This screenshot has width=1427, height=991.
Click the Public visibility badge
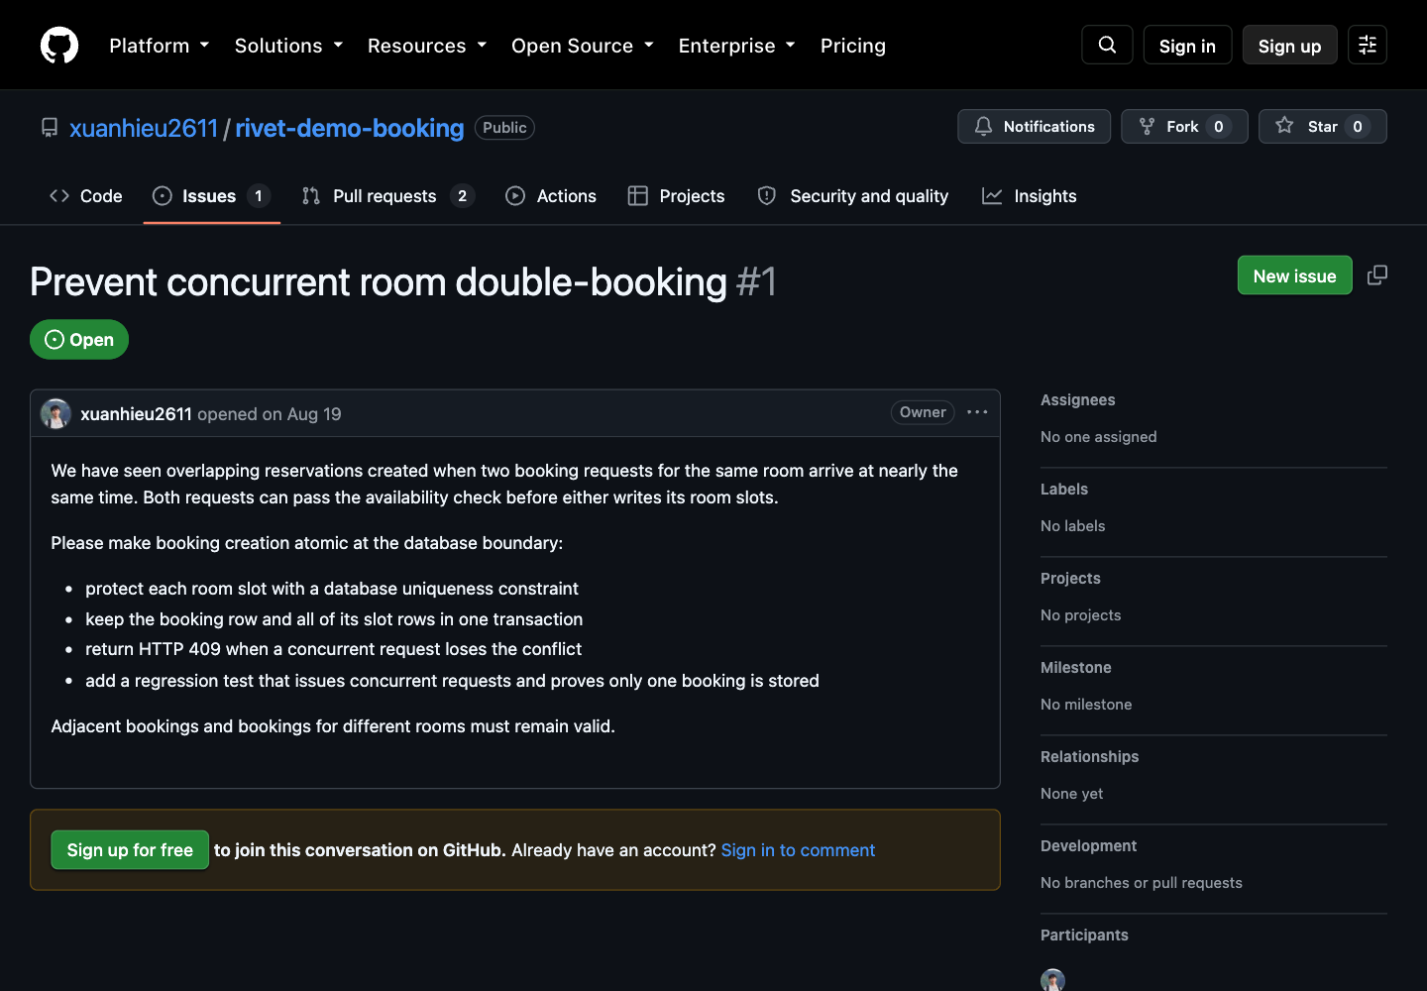tap(504, 128)
